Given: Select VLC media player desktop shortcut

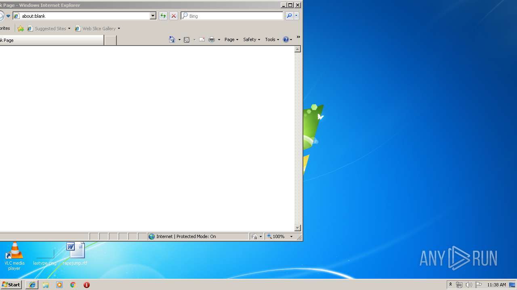Looking at the screenshot, I should click(x=14, y=257).
